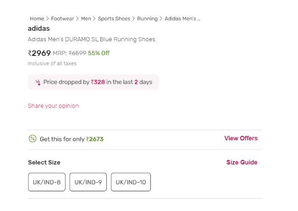Open the Men breadcrumb category
The height and width of the screenshot is (211, 298).
(x=86, y=19)
